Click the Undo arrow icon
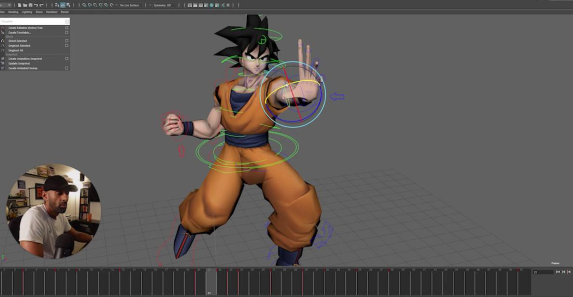 point(36,5)
